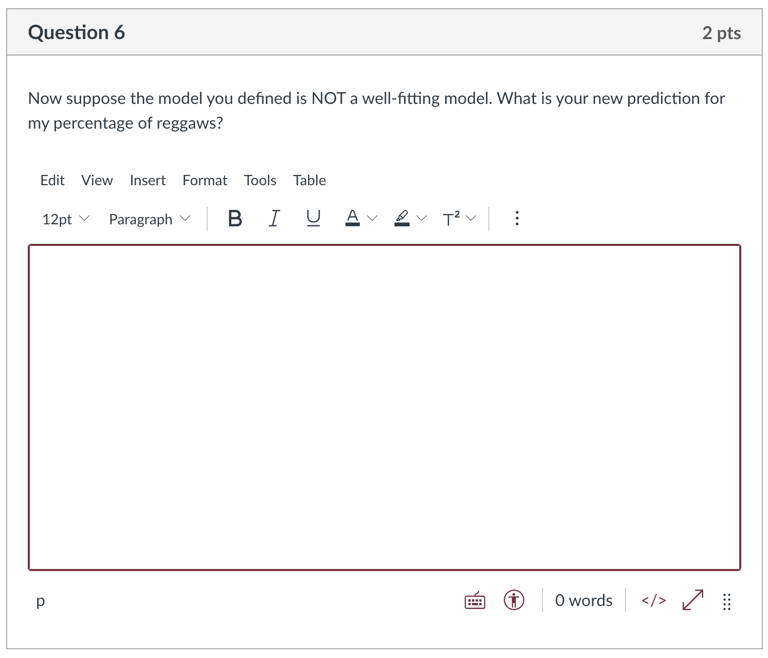Open the more toolbar options menu
Viewport: 768px width, 658px height.
click(x=517, y=219)
